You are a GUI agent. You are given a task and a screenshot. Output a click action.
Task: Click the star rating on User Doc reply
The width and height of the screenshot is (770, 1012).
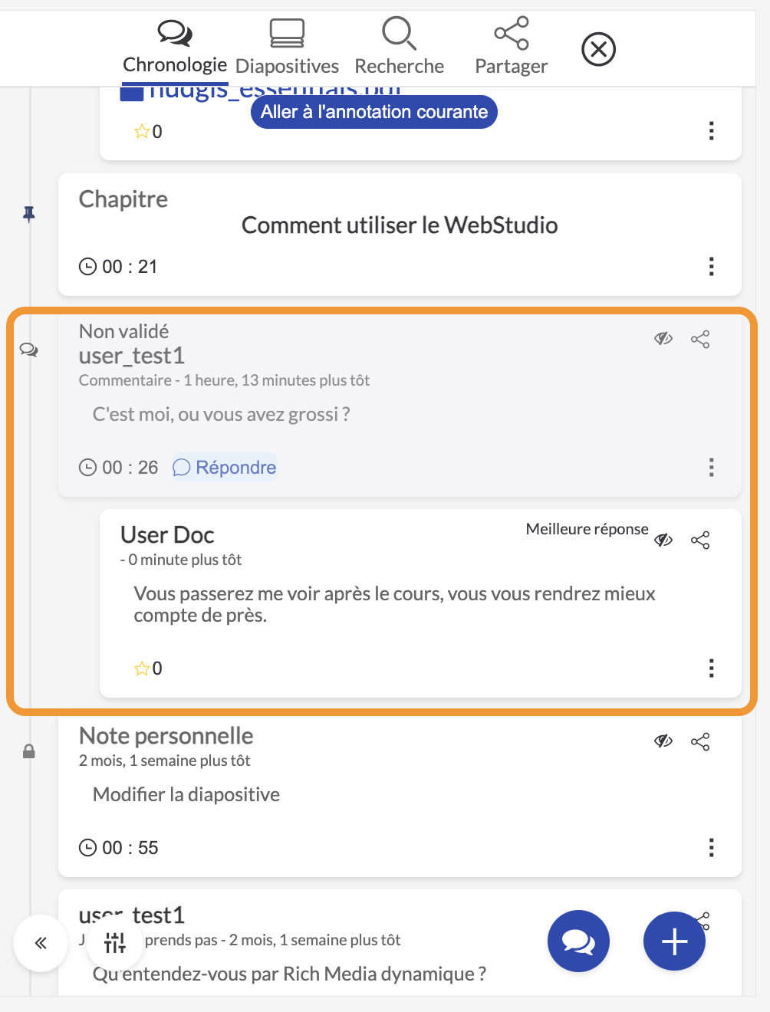coord(148,669)
